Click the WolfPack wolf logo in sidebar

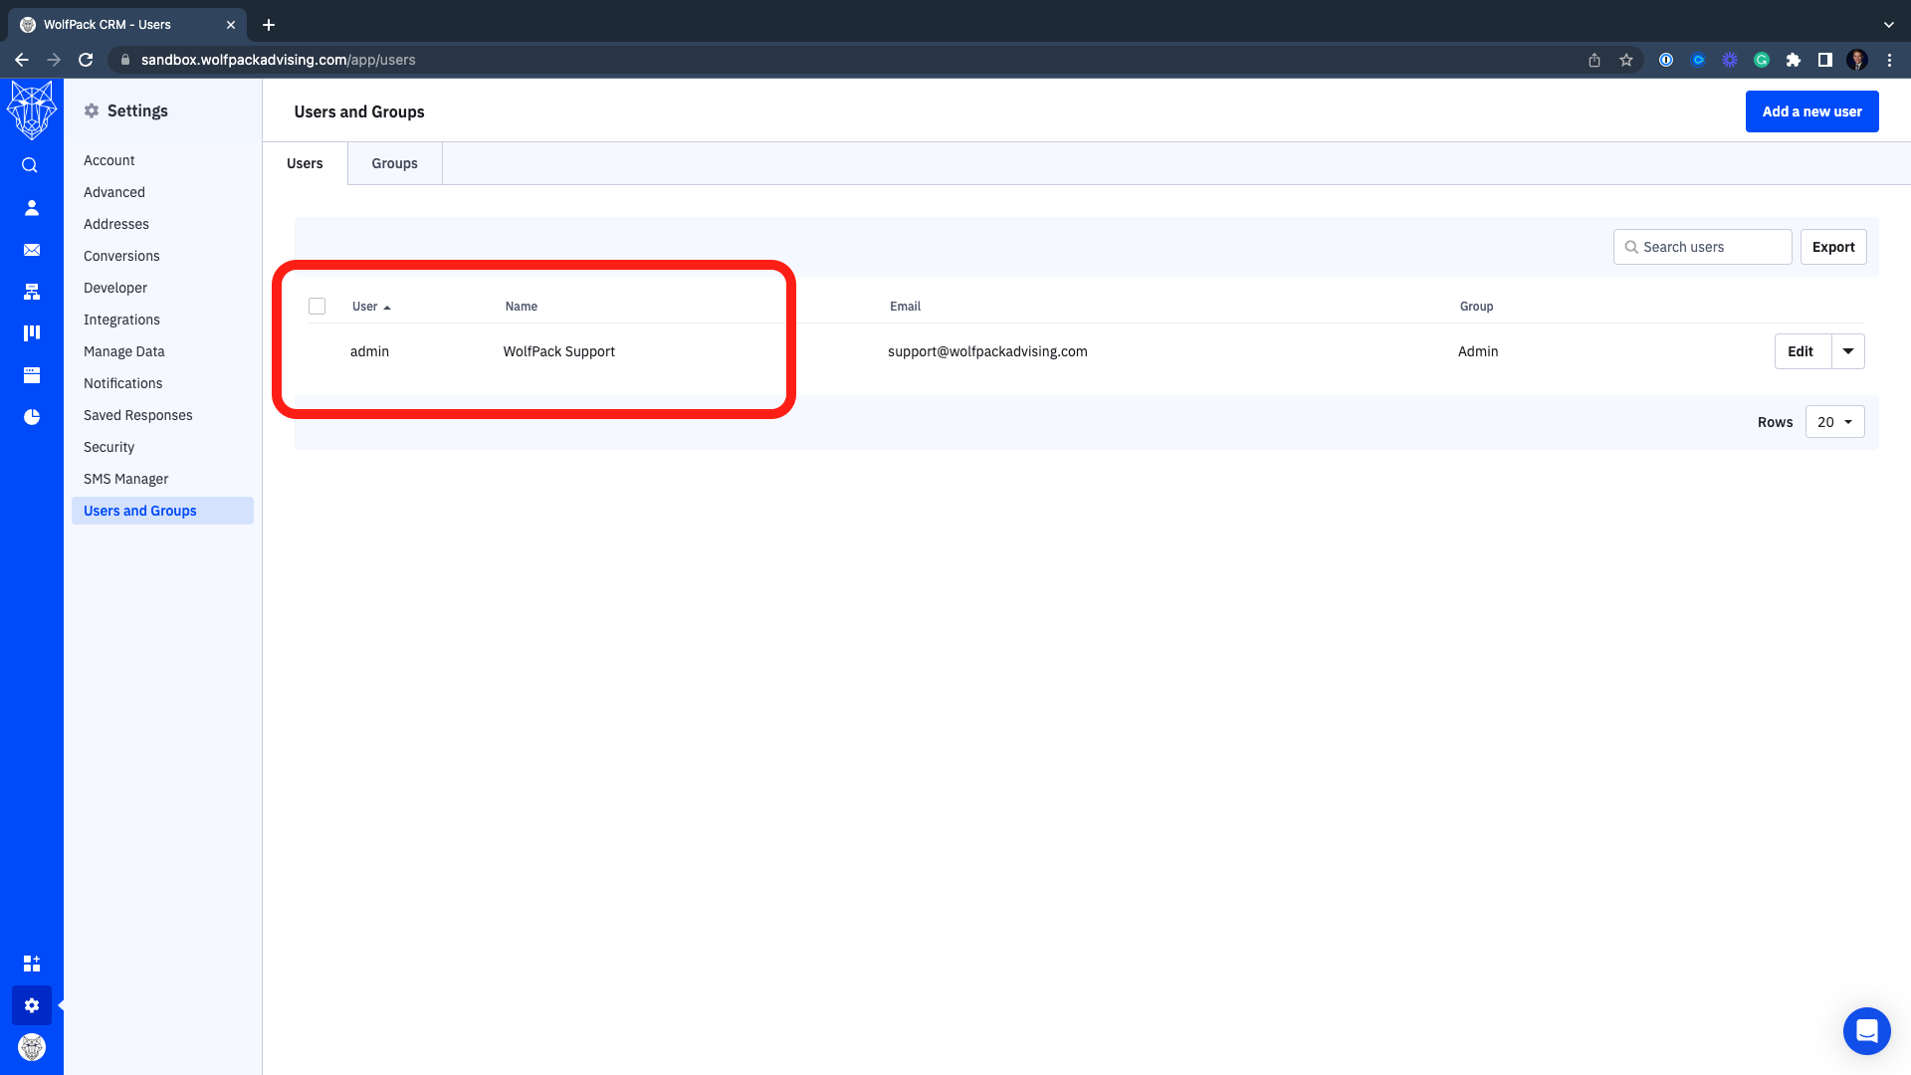(x=32, y=109)
